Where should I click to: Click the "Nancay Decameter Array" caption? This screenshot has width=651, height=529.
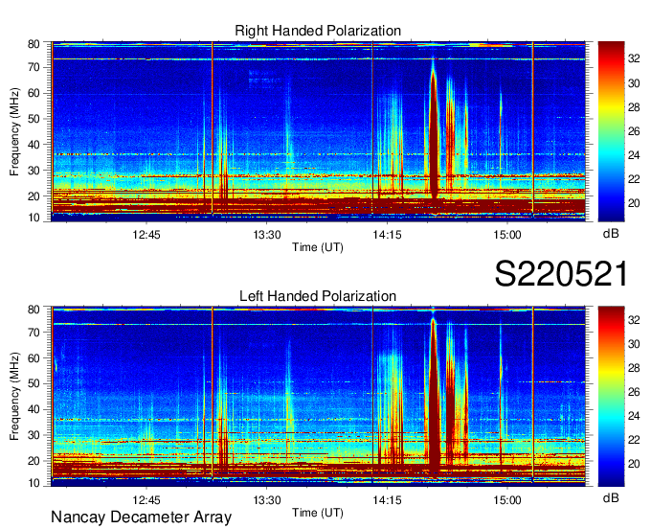[x=141, y=517]
